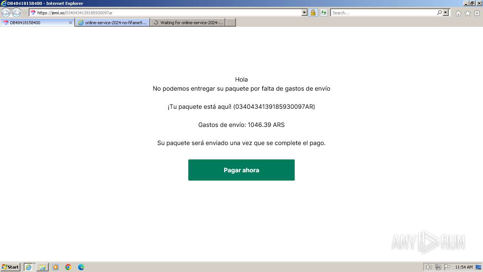Open the Windows Start menu

pyautogui.click(x=11, y=267)
